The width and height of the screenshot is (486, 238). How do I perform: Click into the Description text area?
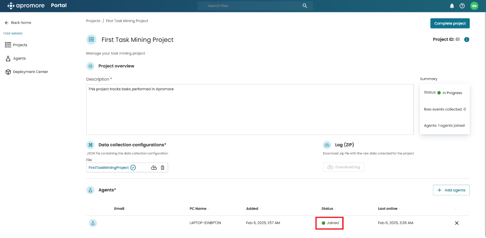(x=250, y=109)
